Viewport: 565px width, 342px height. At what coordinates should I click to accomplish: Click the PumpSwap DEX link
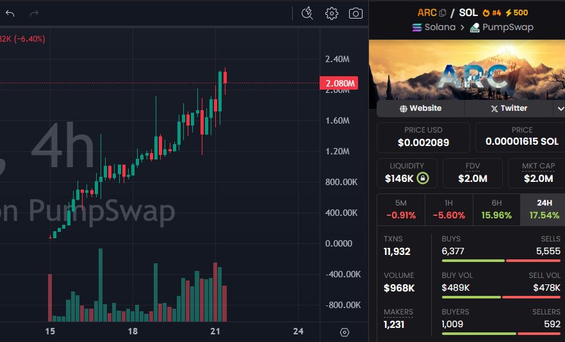click(502, 28)
